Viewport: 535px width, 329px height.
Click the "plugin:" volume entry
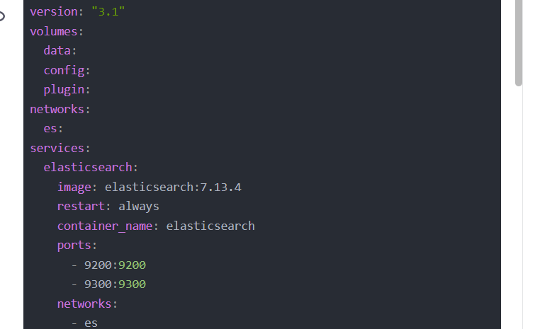tap(67, 90)
